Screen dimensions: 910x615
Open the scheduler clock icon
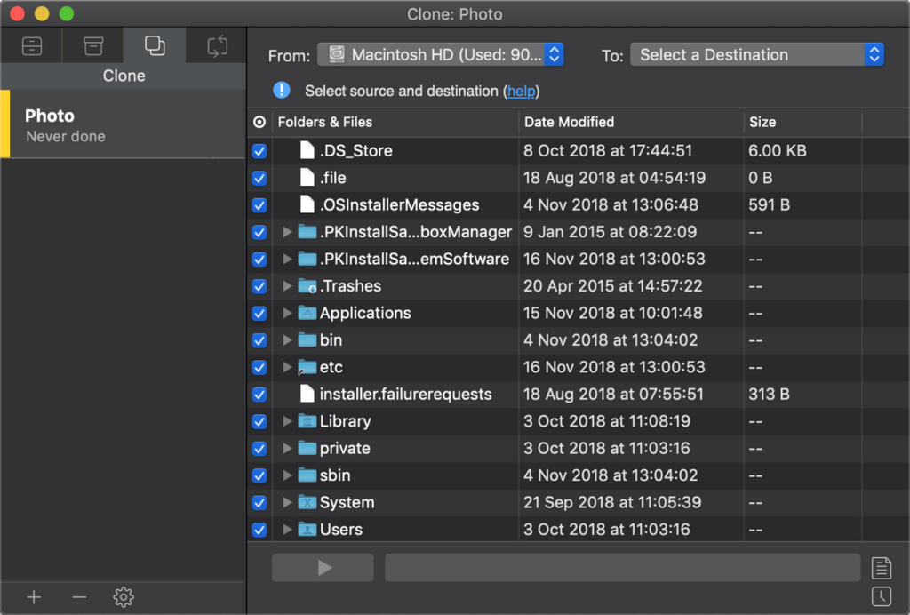click(x=882, y=597)
